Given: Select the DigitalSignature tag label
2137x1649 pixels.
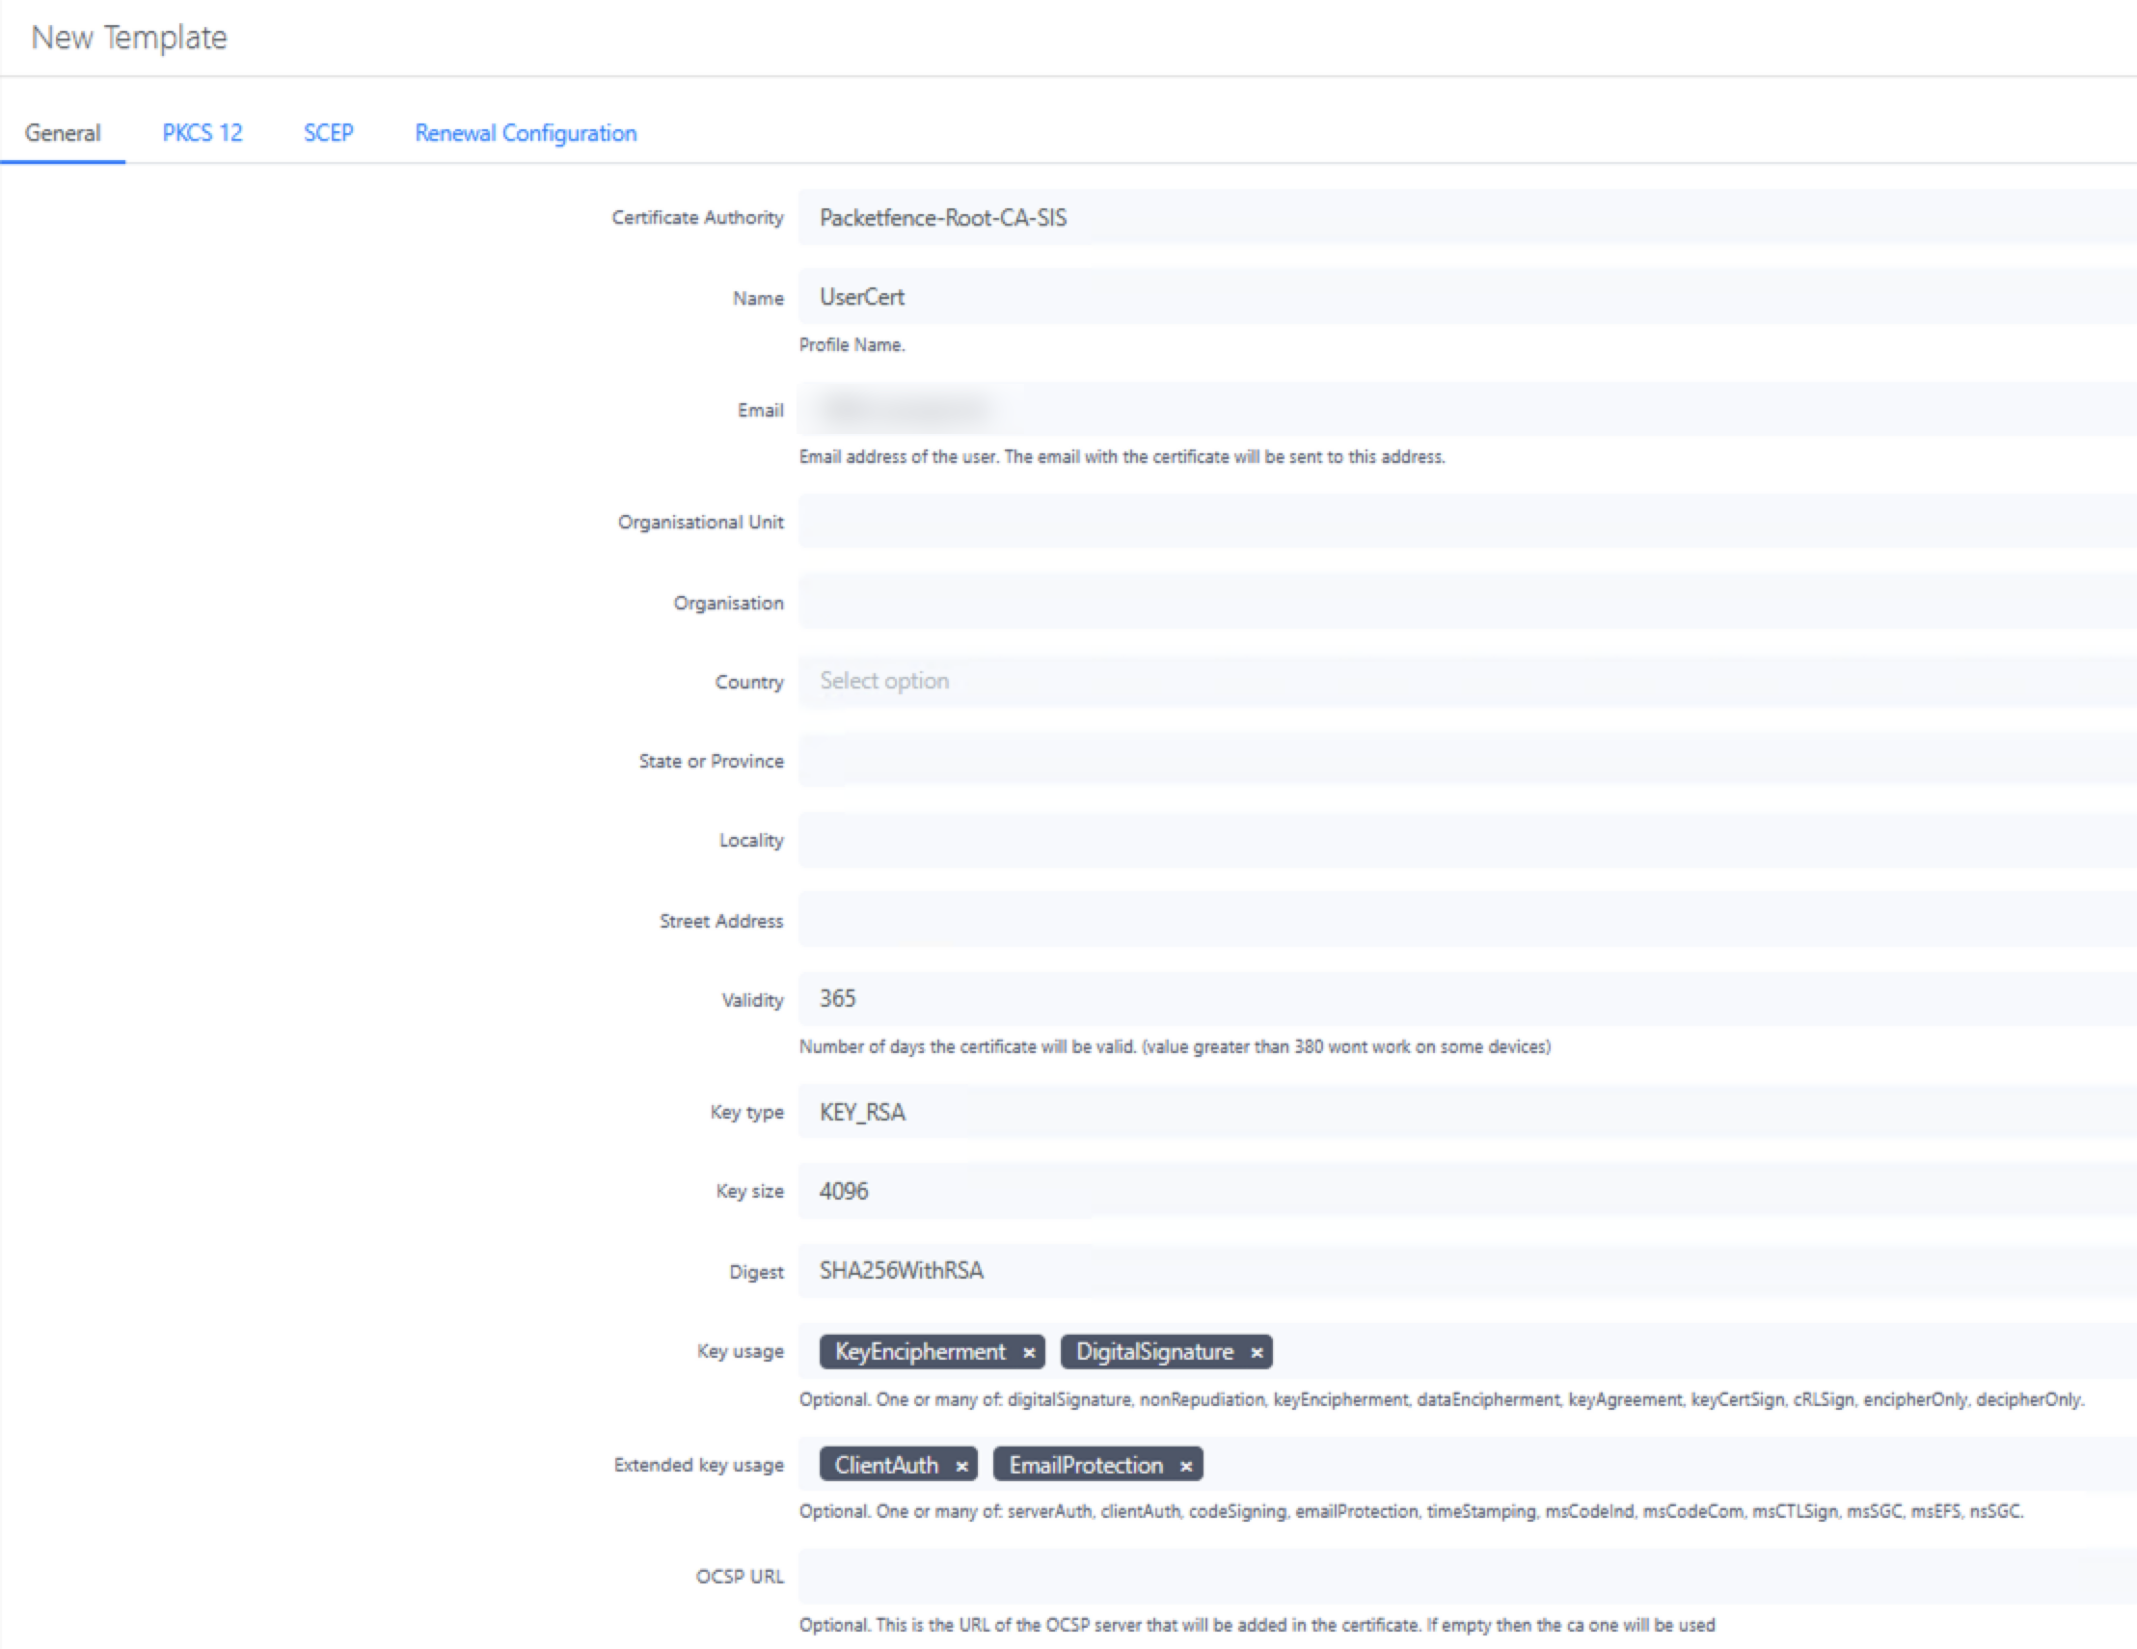Looking at the screenshot, I should click(x=1154, y=1353).
